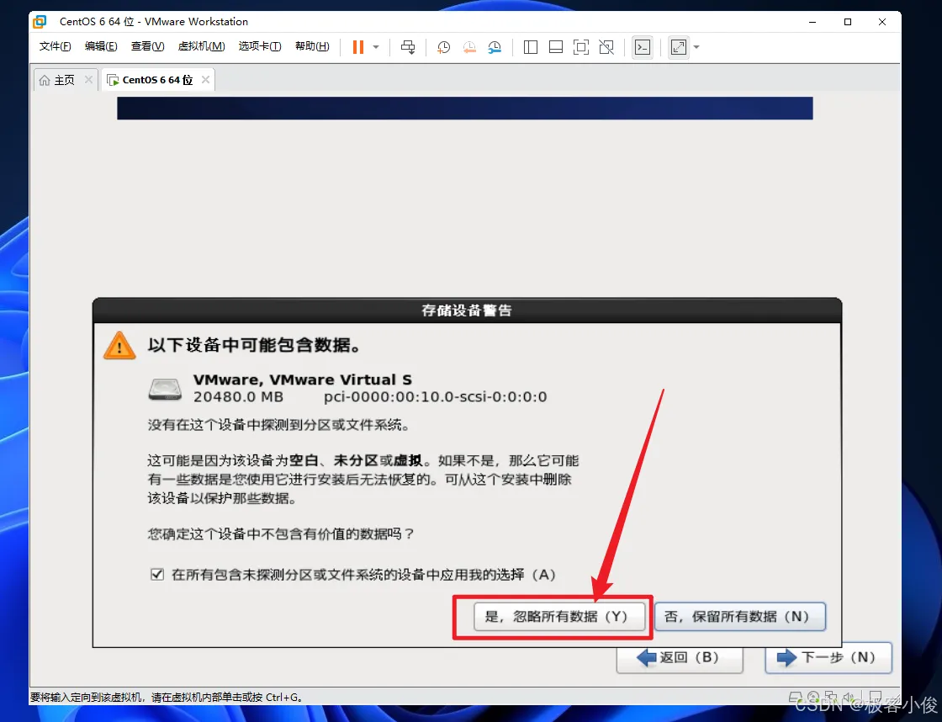Select the text VMware, VMware Virtual S
942x722 pixels.
302,380
